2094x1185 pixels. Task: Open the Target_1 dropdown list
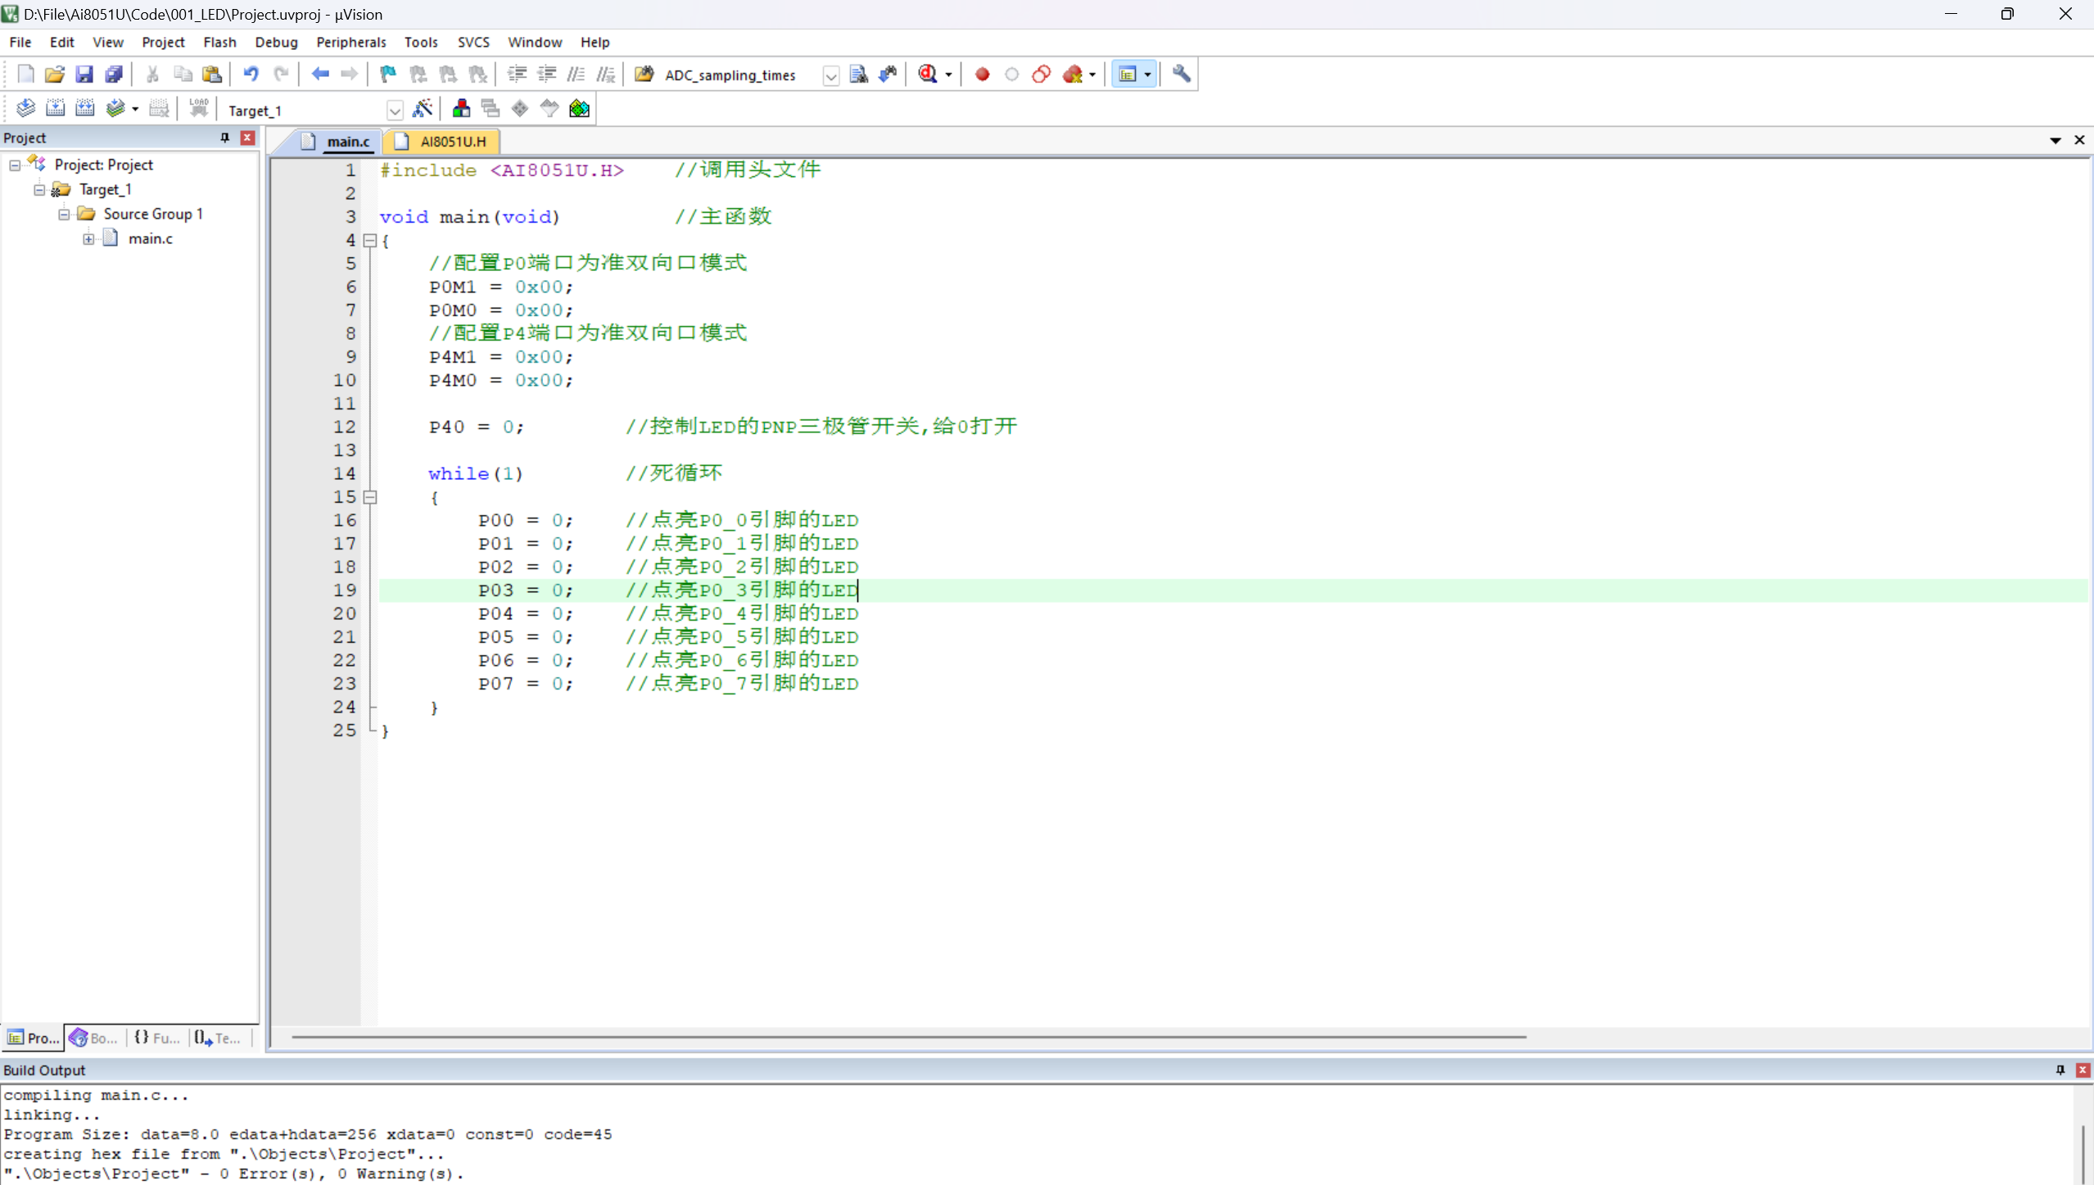[x=395, y=111]
